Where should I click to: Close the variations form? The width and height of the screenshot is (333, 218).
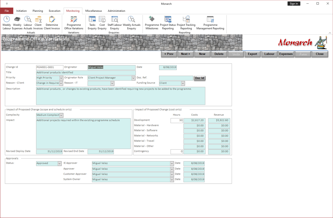320,54
